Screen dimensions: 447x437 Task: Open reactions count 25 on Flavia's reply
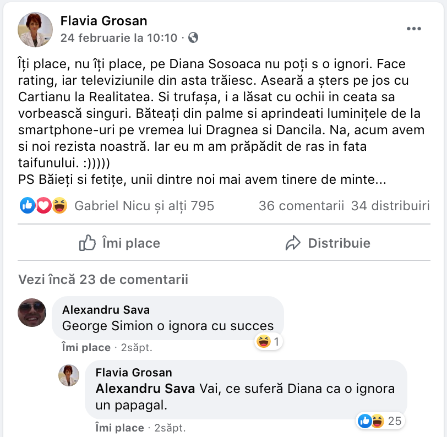394,422
